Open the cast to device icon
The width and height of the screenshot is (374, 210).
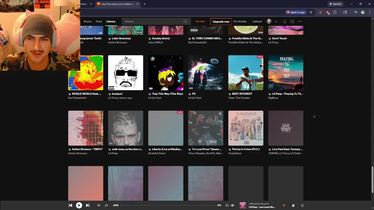tap(227, 205)
